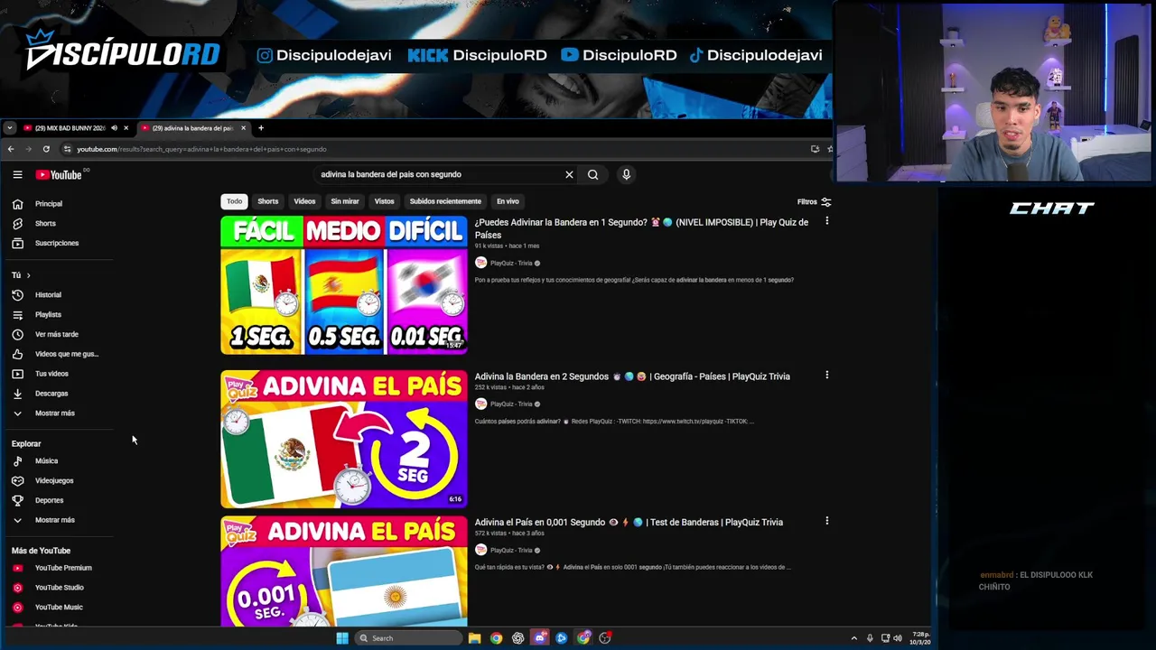
Task: Open '¿Puedes Adivinar la Bandera en 1 Segundo?' title
Action: [641, 228]
